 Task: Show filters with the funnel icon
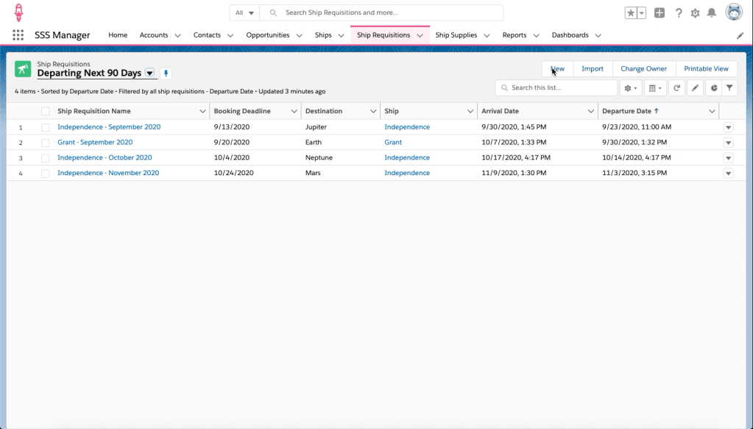(729, 88)
